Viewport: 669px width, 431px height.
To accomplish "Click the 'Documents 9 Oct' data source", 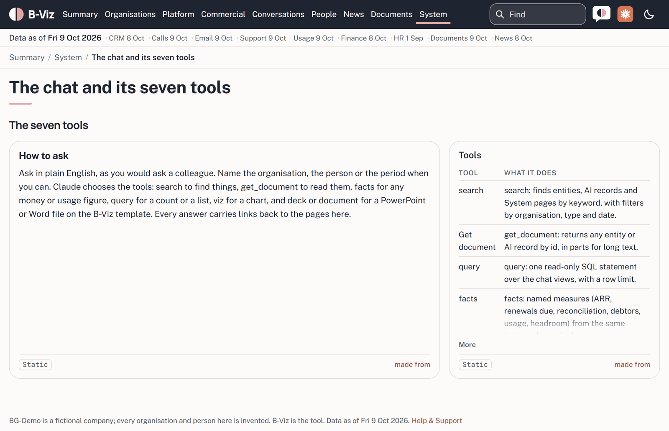I will (459, 38).
